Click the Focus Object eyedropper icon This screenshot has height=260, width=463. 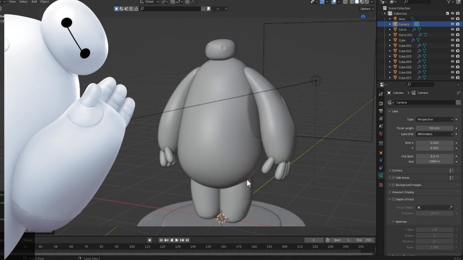tap(451, 208)
